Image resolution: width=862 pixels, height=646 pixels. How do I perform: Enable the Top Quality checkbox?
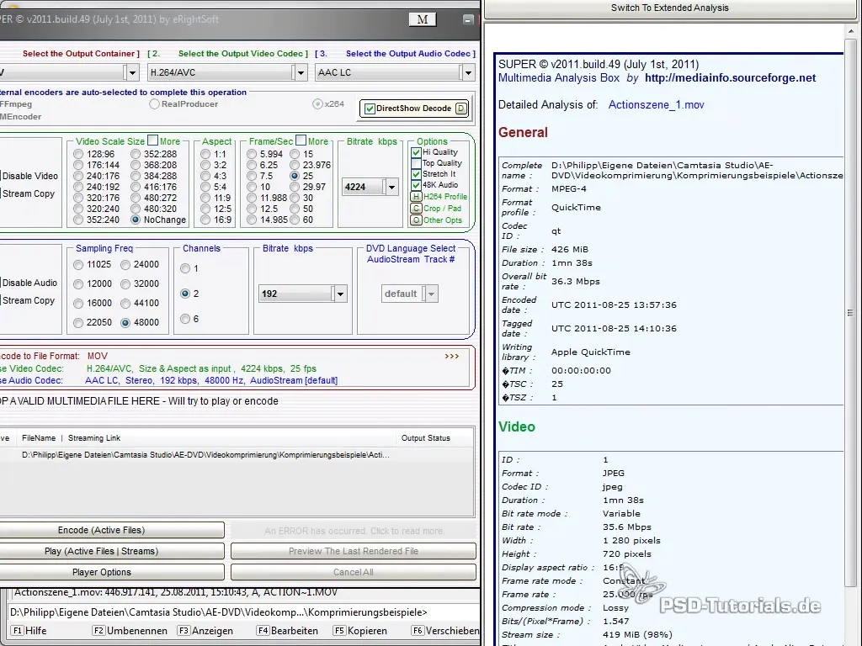click(416, 163)
